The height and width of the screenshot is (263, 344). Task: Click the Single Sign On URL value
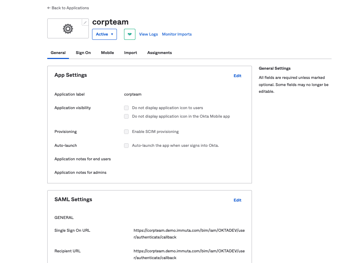(189, 234)
